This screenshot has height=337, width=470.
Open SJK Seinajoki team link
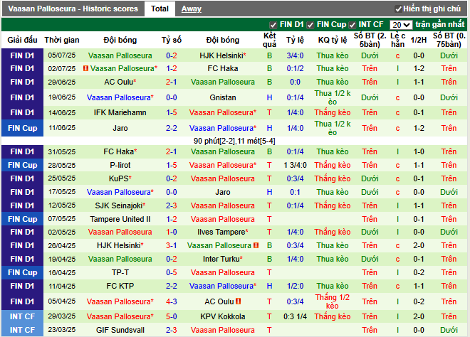pyautogui.click(x=119, y=205)
